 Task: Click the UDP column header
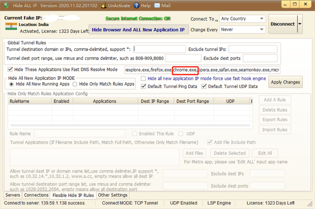tap(231, 101)
